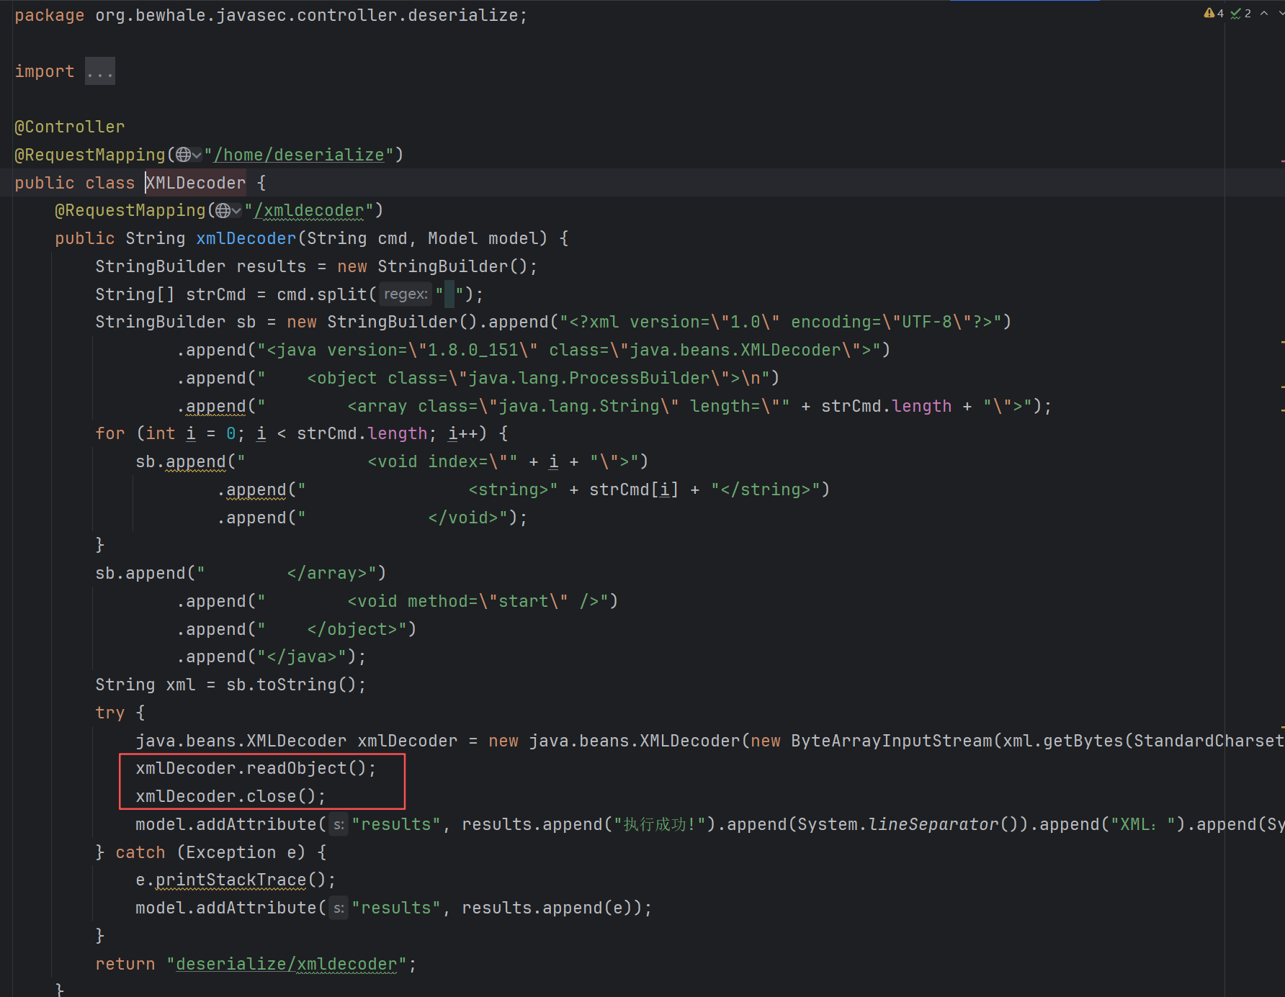The image size is (1285, 997).
Task: Click the "results" variable in its StringBuilder declaration
Action: tap(272, 266)
